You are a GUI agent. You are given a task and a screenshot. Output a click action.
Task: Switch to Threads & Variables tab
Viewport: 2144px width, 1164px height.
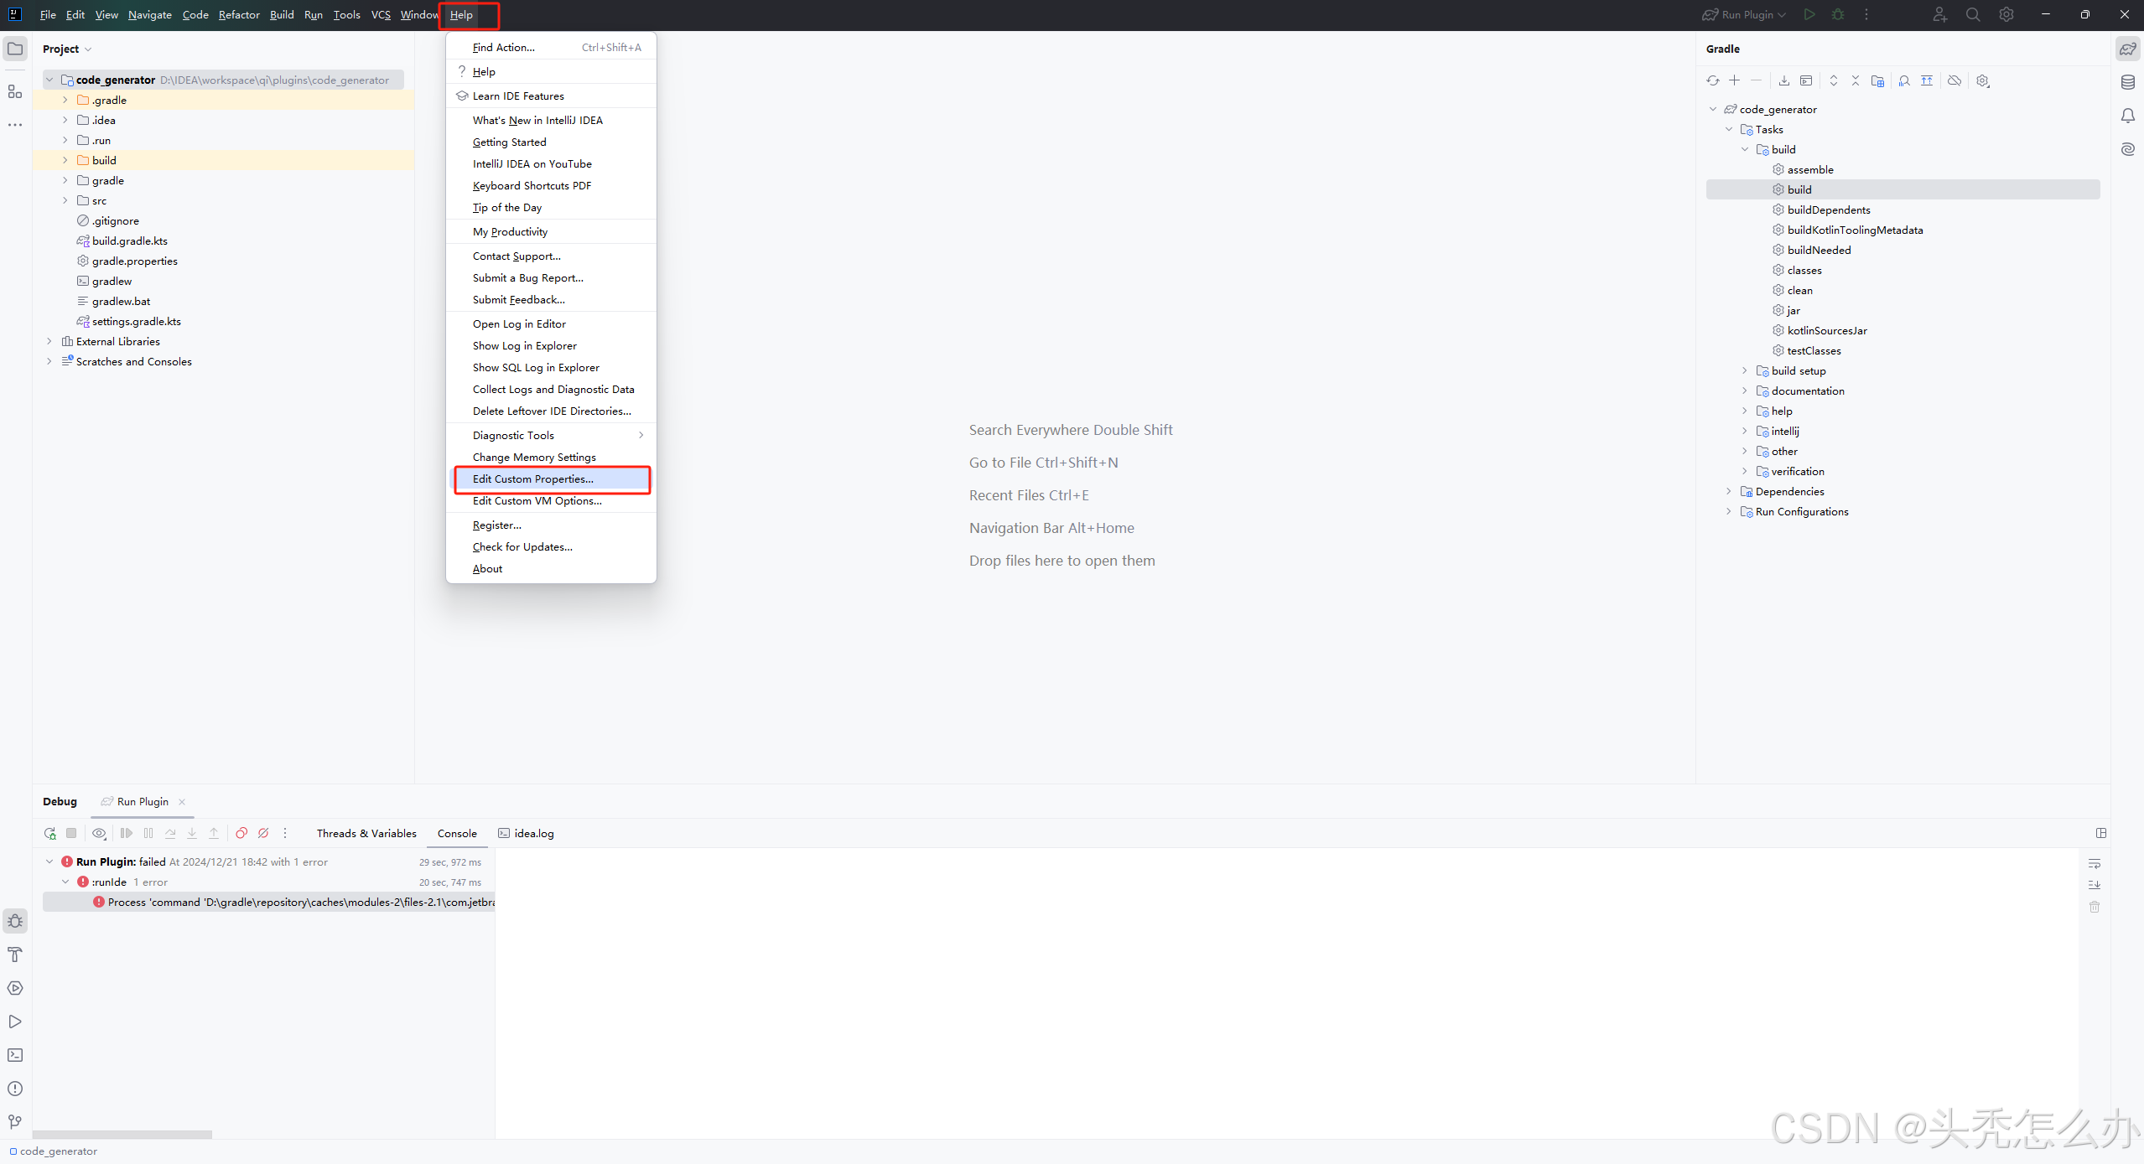pos(366,833)
